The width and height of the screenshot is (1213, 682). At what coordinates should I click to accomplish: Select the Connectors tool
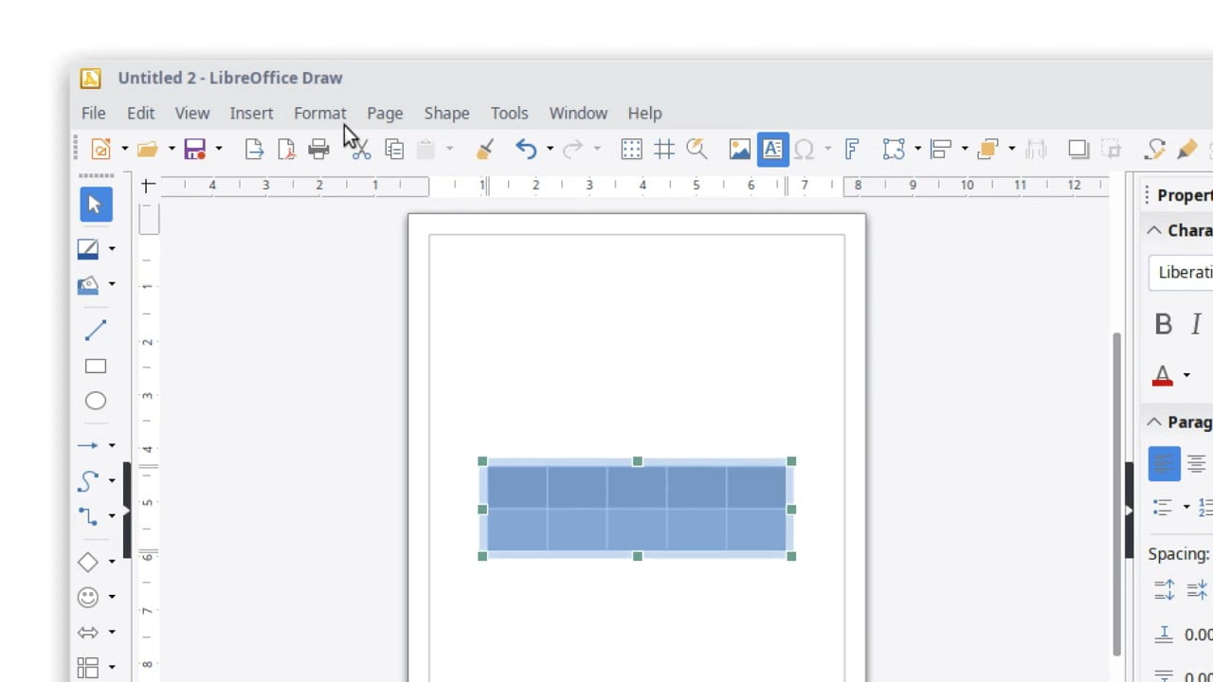(88, 516)
